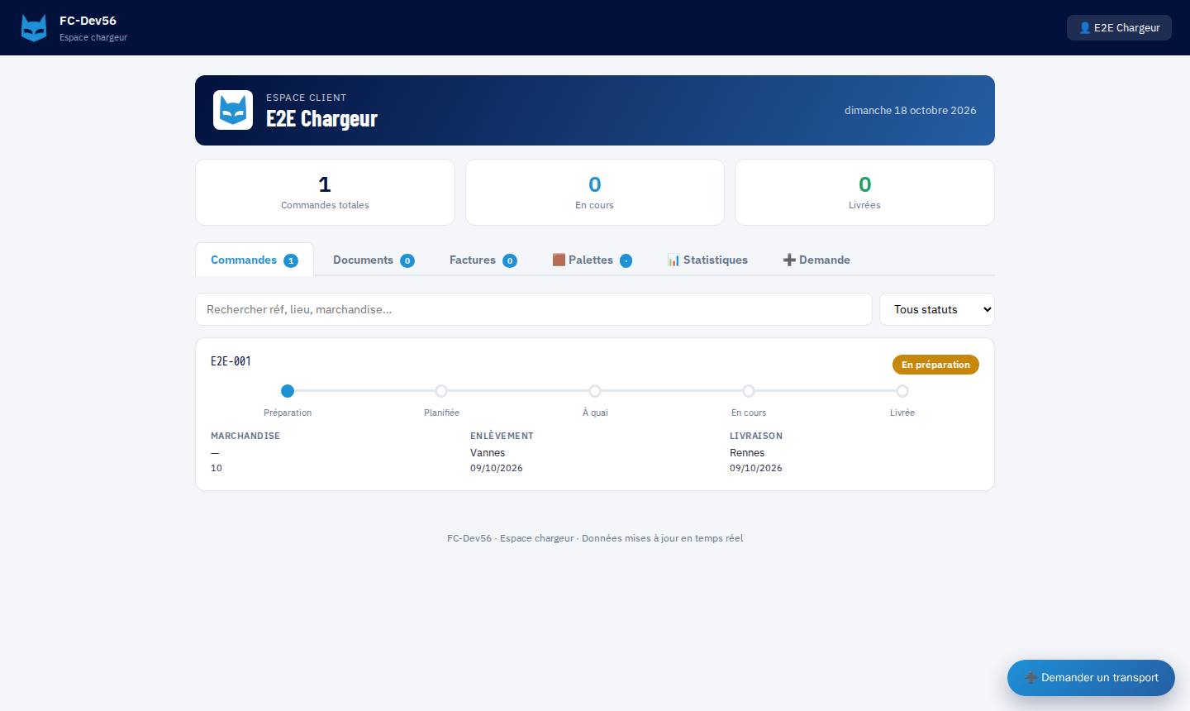Click the Livrées stat card
This screenshot has height=711, width=1190.
coord(864,192)
